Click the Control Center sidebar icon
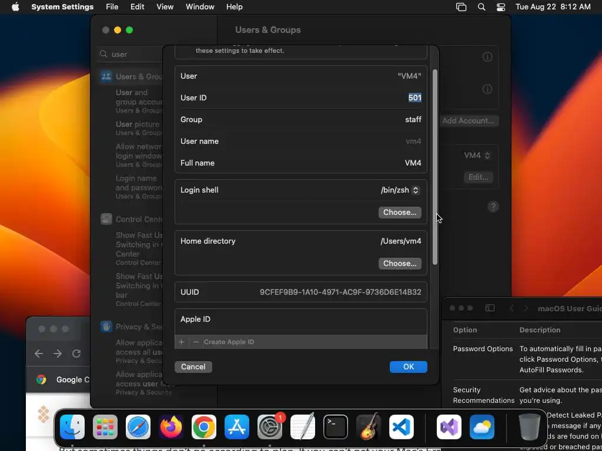 click(x=106, y=219)
